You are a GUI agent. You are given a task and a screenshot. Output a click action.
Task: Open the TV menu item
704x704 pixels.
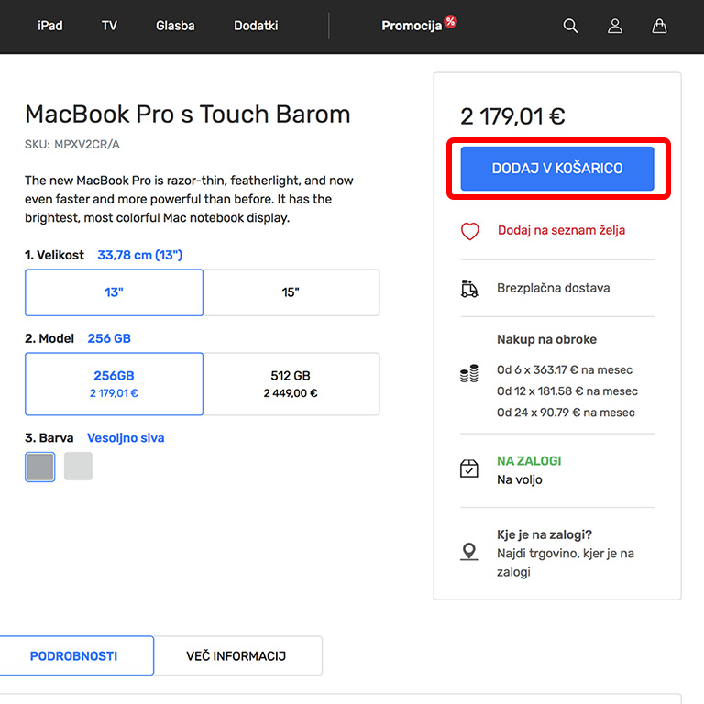click(109, 26)
